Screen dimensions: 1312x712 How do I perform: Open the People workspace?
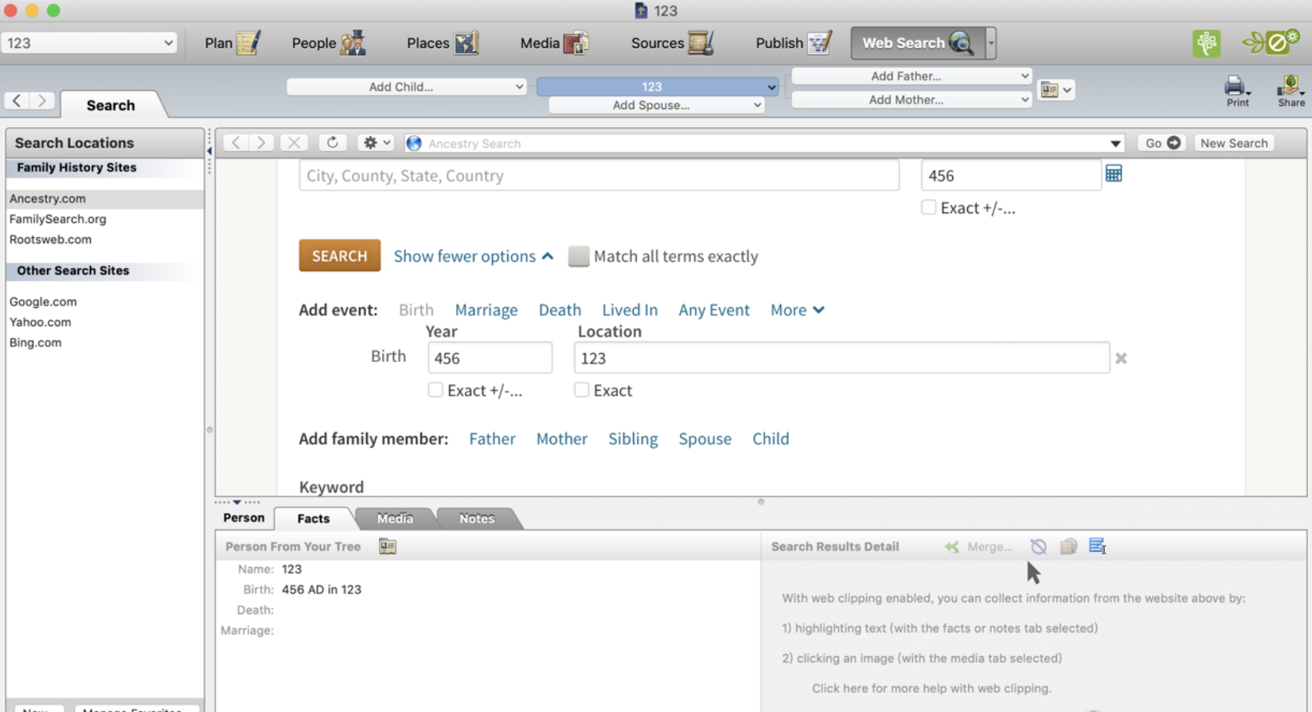(328, 43)
